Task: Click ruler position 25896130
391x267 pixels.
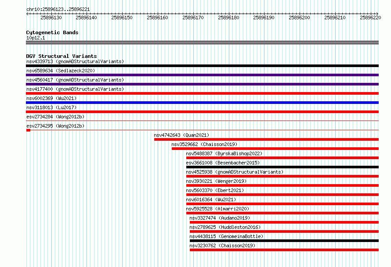Action: coord(51,18)
